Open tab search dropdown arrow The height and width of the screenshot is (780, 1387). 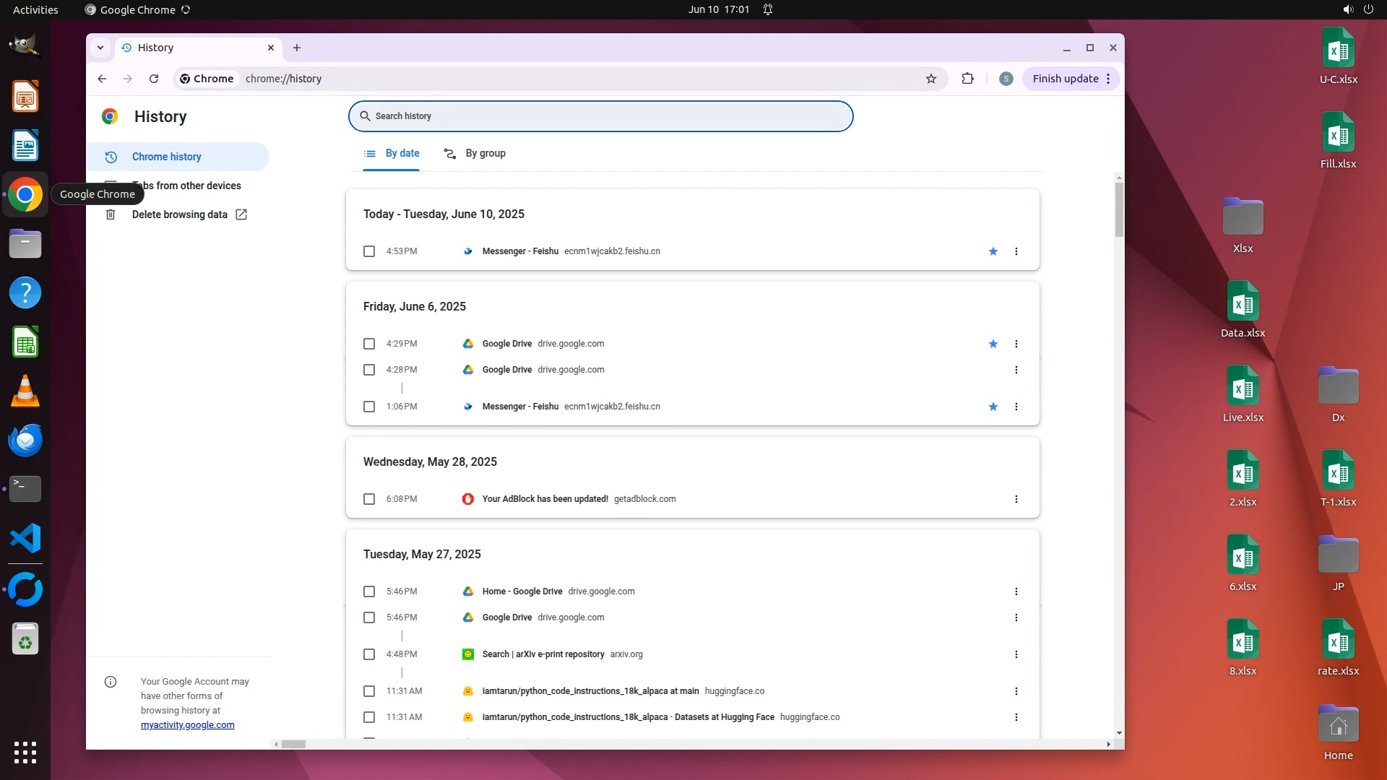[x=100, y=48]
